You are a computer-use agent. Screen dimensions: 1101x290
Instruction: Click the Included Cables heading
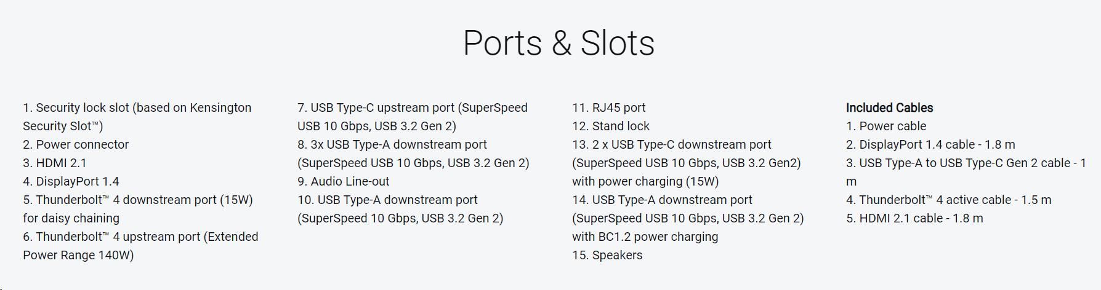coord(889,108)
